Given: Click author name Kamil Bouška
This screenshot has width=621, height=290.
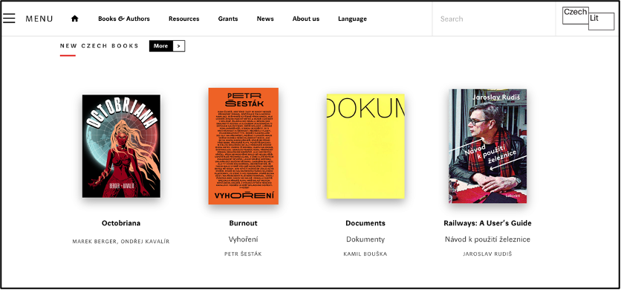Looking at the screenshot, I should 365,254.
